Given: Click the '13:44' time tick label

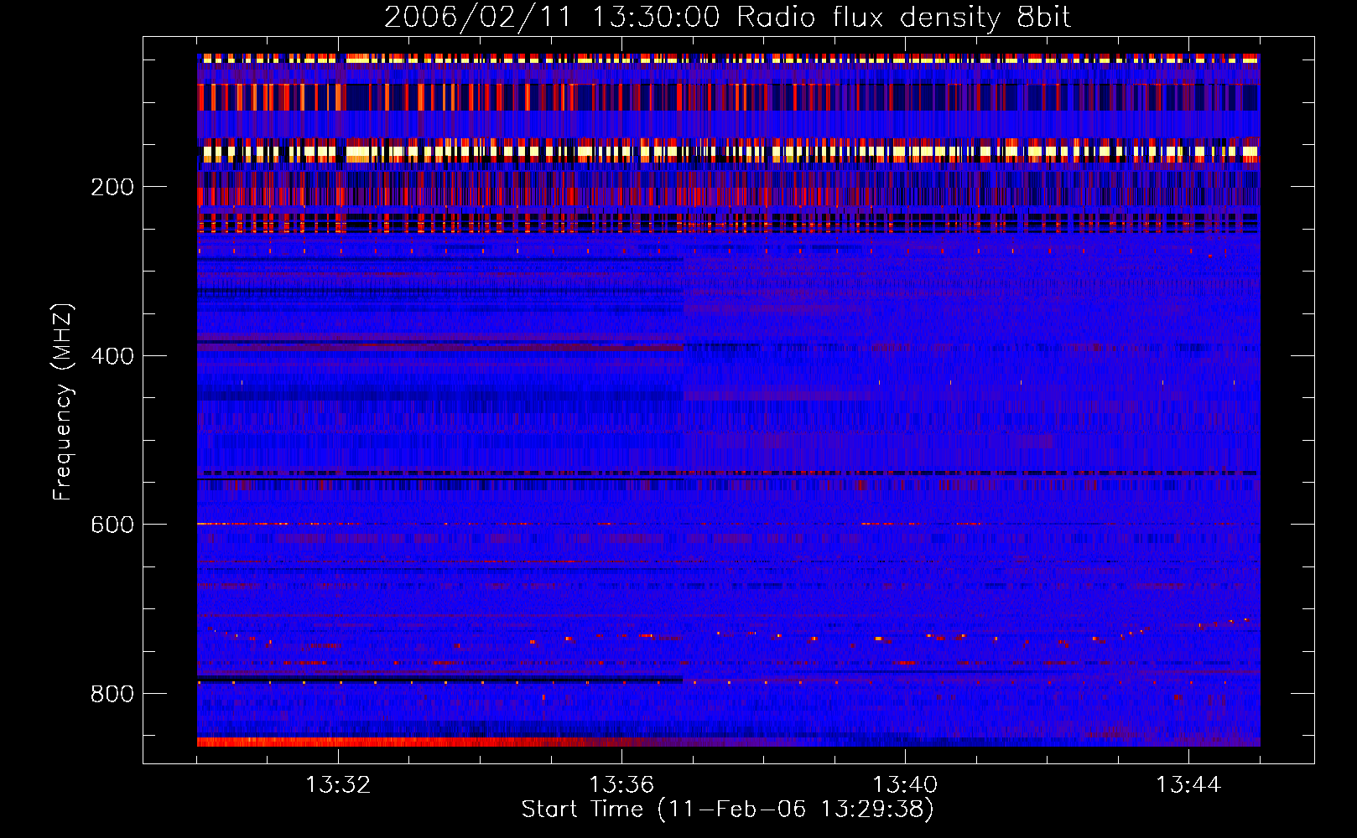Looking at the screenshot, I should point(1188,785).
